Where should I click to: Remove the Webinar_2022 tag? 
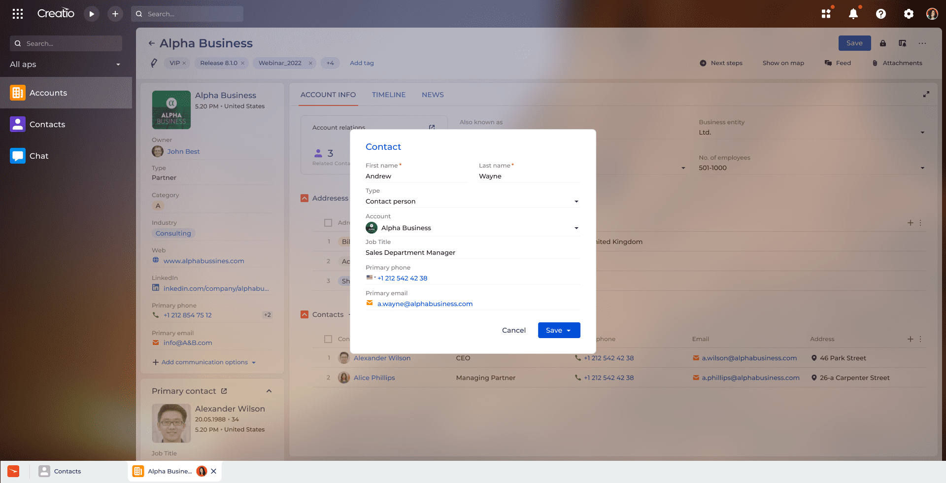[x=310, y=63]
